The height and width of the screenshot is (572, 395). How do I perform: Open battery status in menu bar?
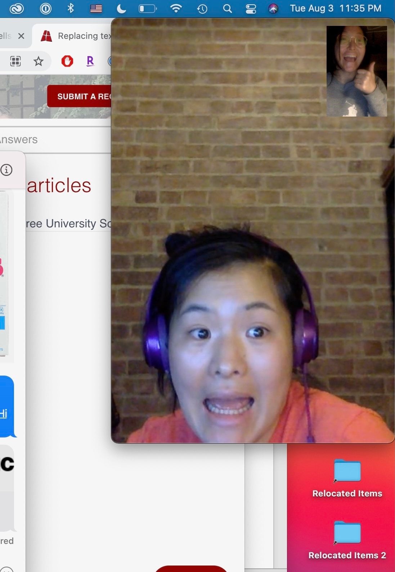(x=148, y=8)
